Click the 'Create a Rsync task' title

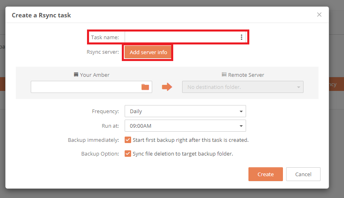(41, 15)
